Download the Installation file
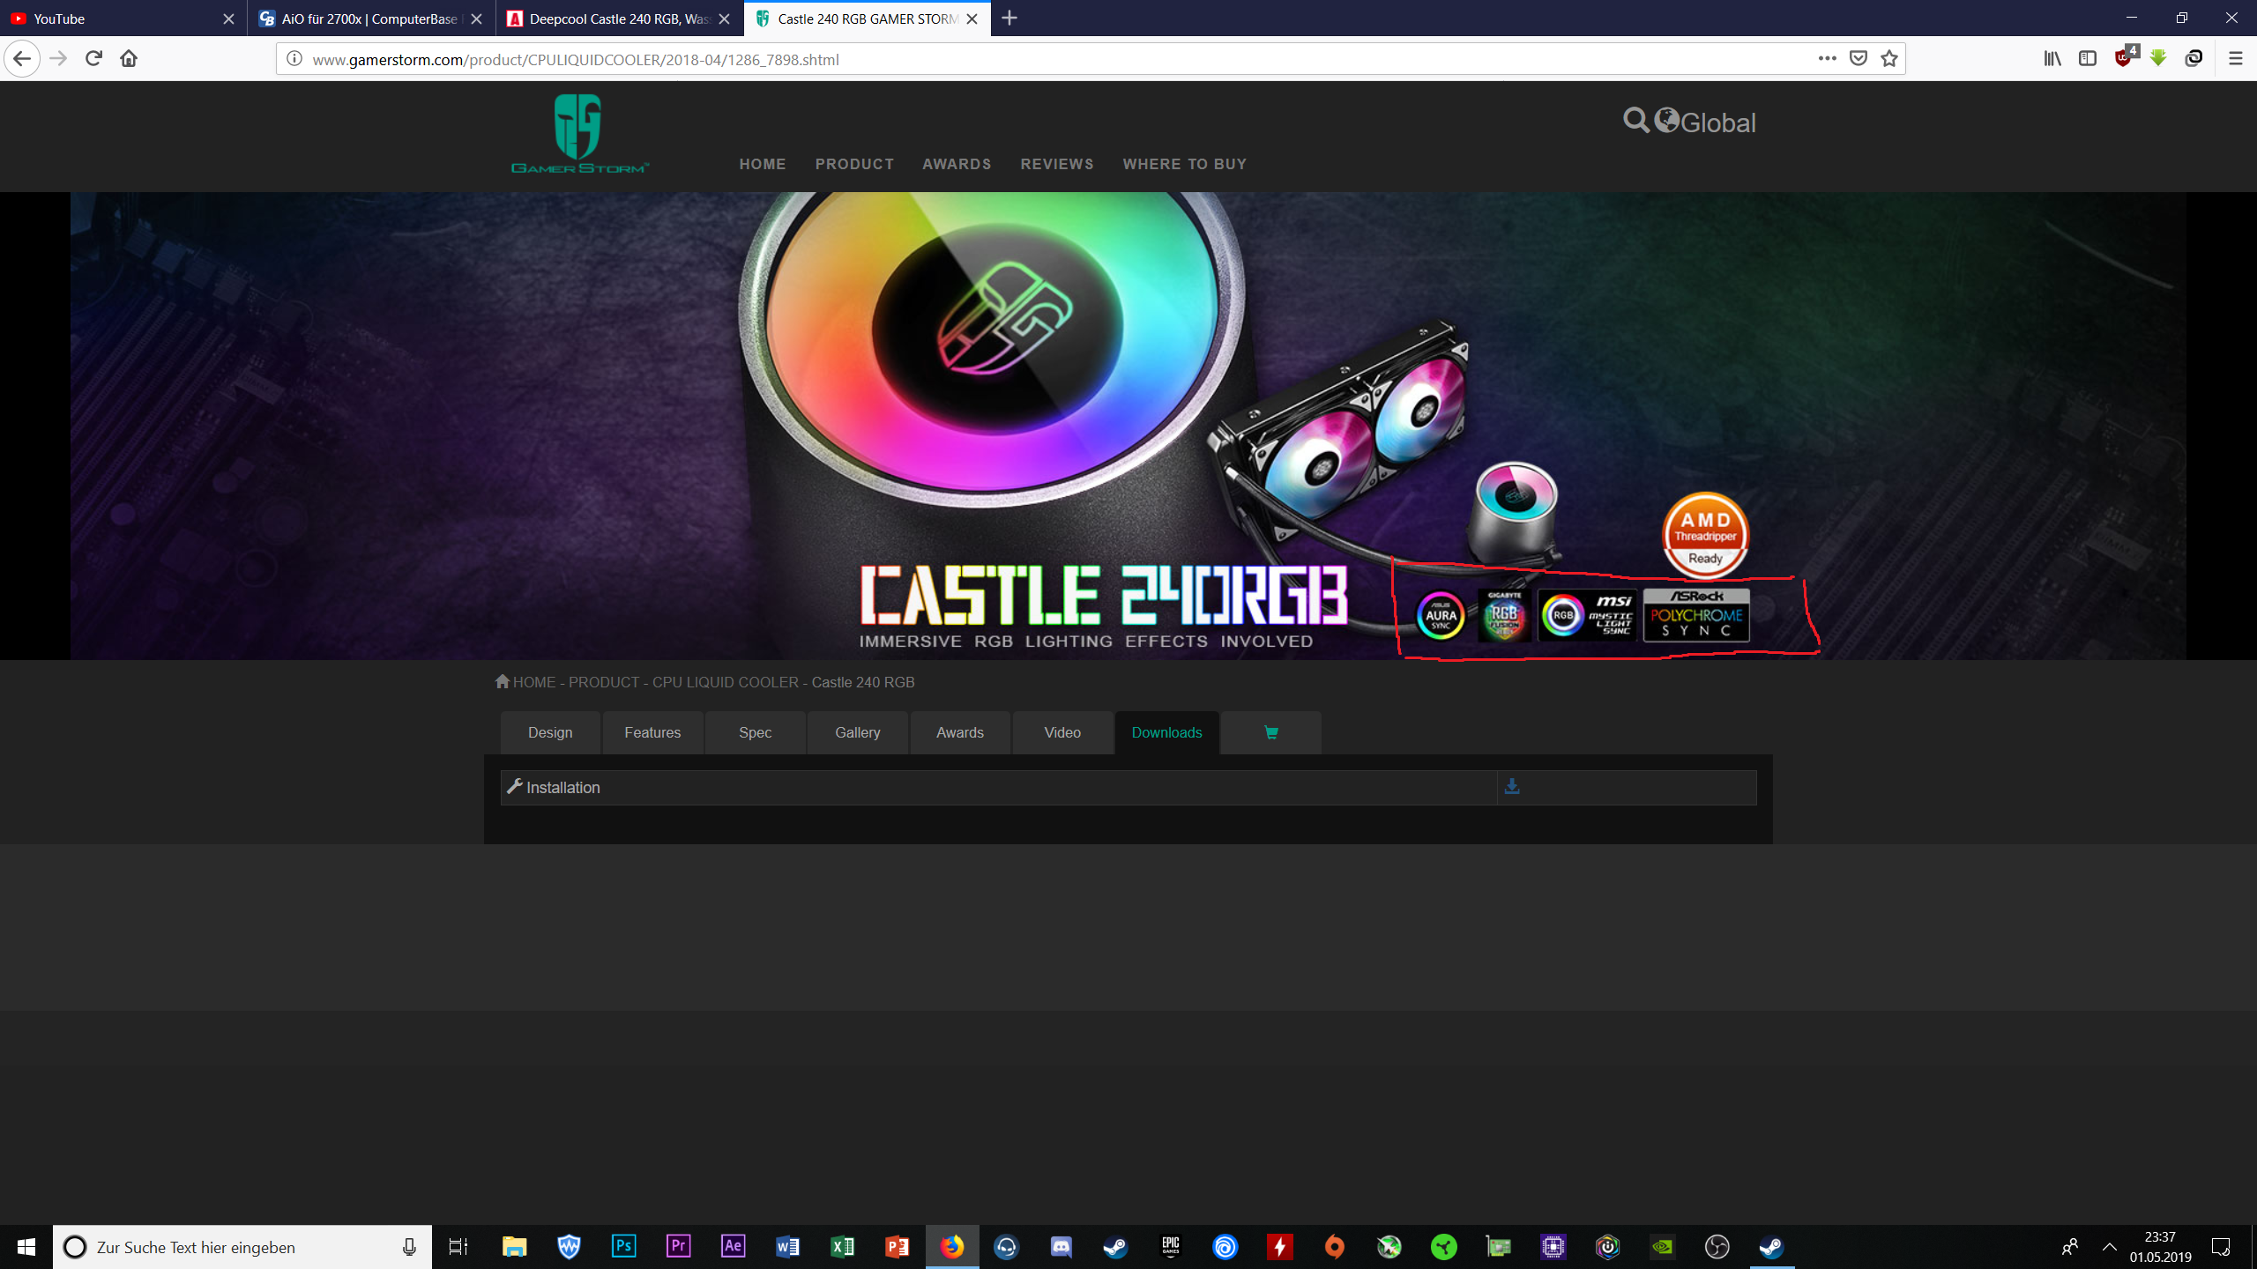 pyautogui.click(x=1512, y=787)
